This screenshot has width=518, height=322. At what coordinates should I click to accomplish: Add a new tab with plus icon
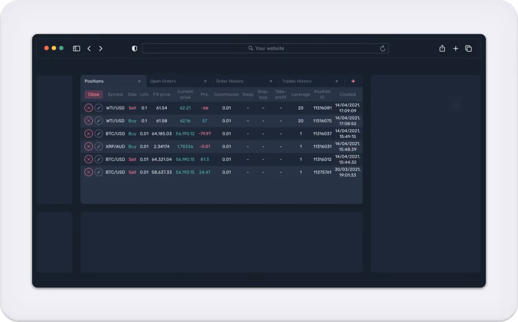tap(353, 81)
